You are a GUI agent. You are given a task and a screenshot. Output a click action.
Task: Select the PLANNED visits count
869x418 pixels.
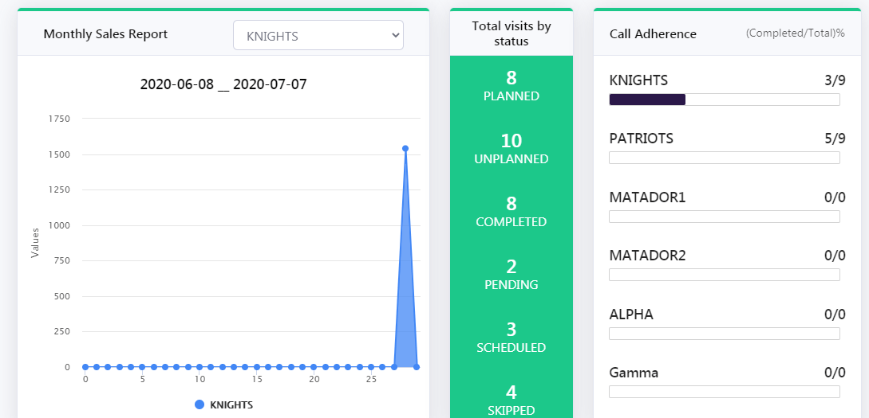tap(512, 78)
